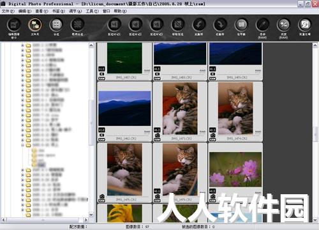The height and width of the screenshot is (230, 319).
Task: Open the 工具(T) menu
Action: click(x=92, y=11)
